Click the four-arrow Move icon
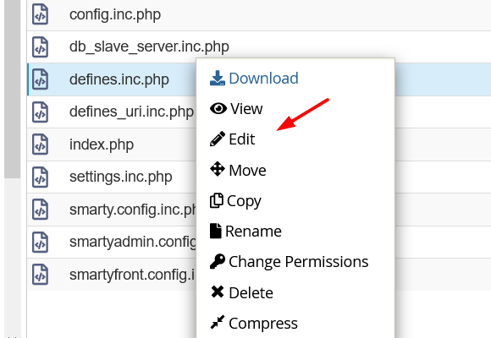Viewport: 491px width, 338px height. (x=218, y=169)
